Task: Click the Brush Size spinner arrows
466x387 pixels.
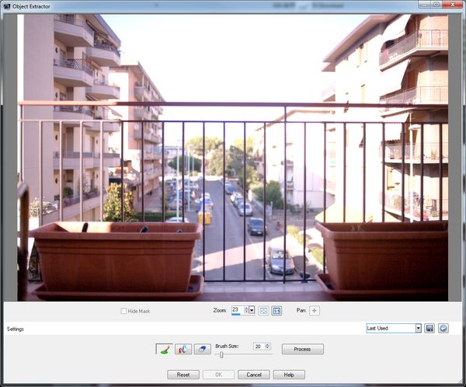Action: coord(268,346)
